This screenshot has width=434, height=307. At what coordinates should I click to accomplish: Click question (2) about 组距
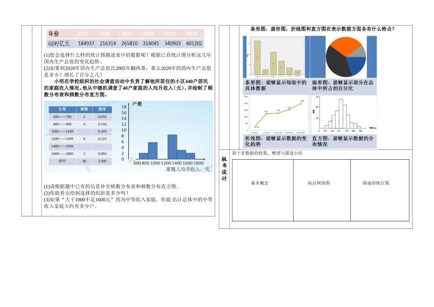pos(86,193)
